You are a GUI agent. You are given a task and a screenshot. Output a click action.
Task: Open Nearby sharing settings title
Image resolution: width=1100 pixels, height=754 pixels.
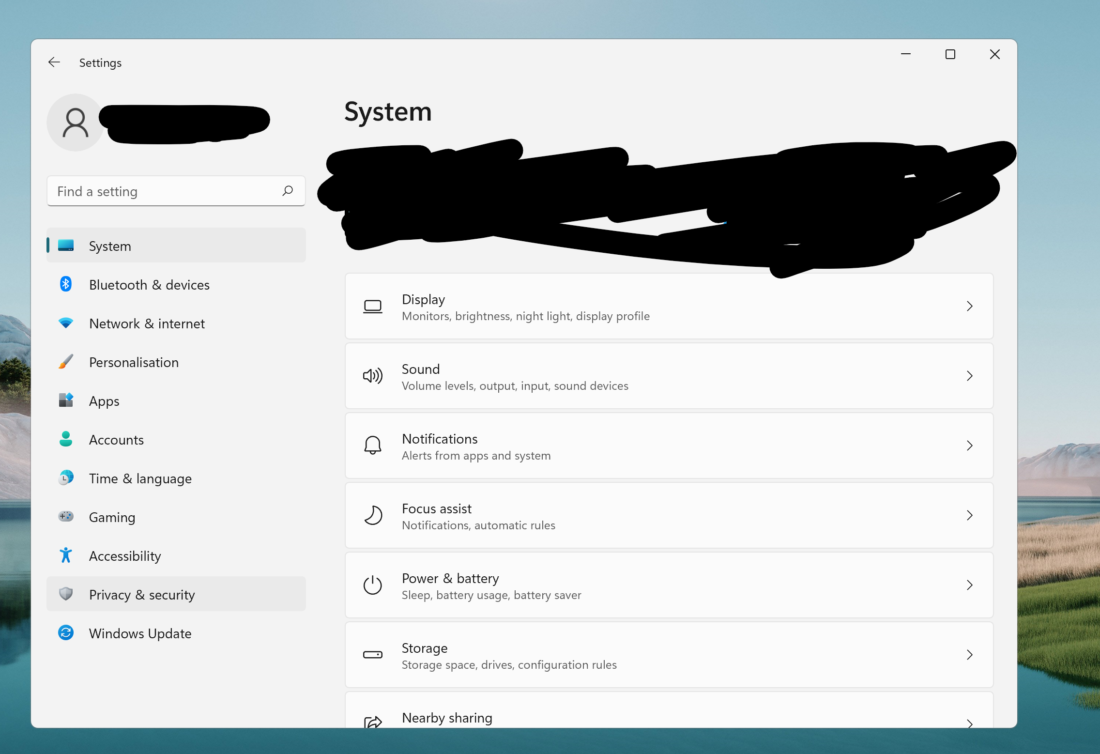(x=447, y=718)
